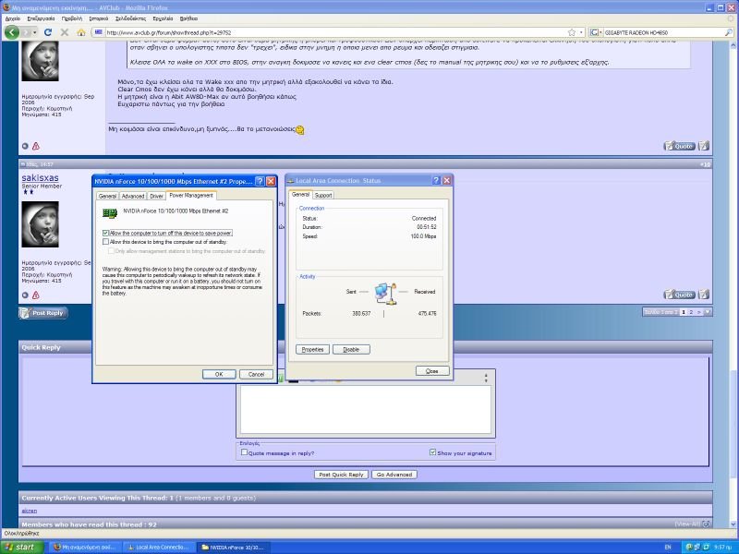This screenshot has height=554, width=739.
Task: Click the Post Quick Reply button
Action: [x=341, y=474]
